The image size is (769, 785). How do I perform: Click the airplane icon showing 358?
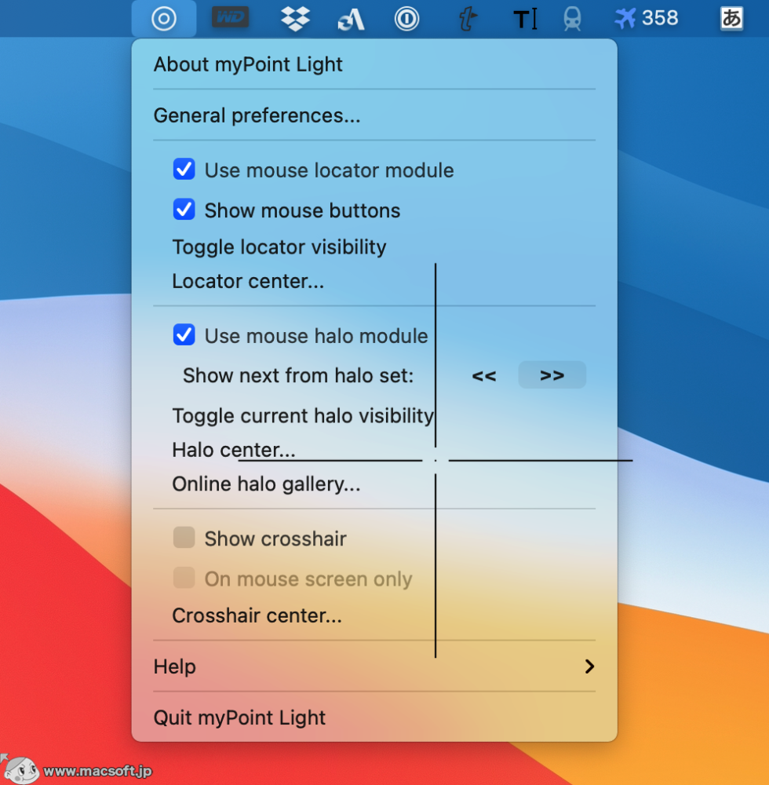(646, 18)
